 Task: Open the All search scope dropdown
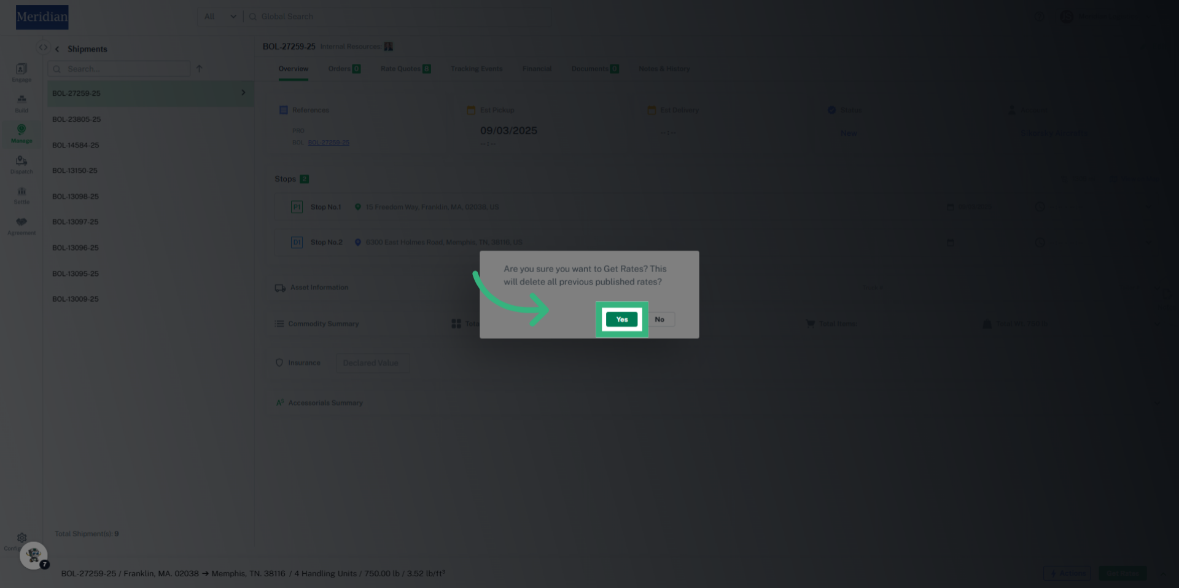coord(220,17)
